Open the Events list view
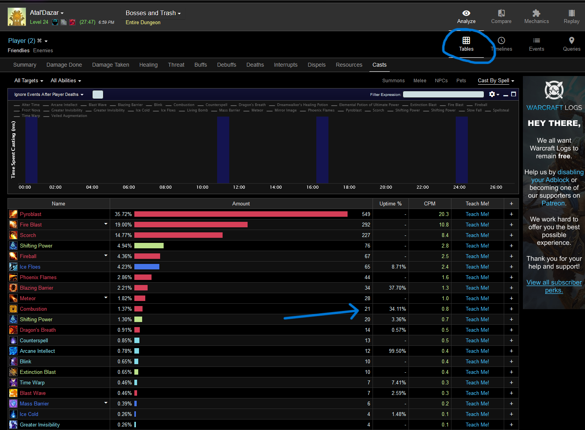The width and height of the screenshot is (585, 430). click(537, 44)
